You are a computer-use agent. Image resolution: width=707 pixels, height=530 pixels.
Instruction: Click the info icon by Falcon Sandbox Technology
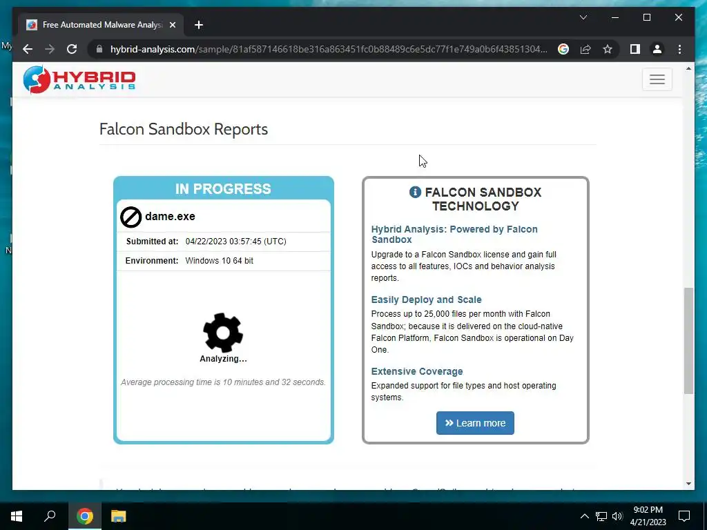[x=415, y=192]
